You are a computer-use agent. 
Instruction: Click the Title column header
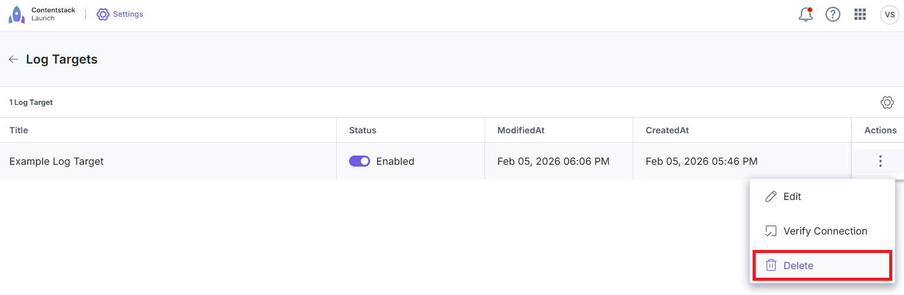[x=19, y=130]
